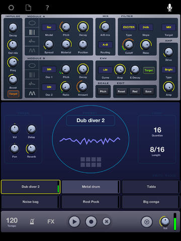The image size is (181, 241).
Task: Edit the Dub diver 2 preset name
Action: pos(90,120)
